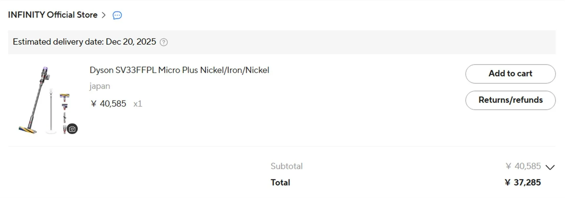Click the Dec 20, 2025 date

[131, 42]
